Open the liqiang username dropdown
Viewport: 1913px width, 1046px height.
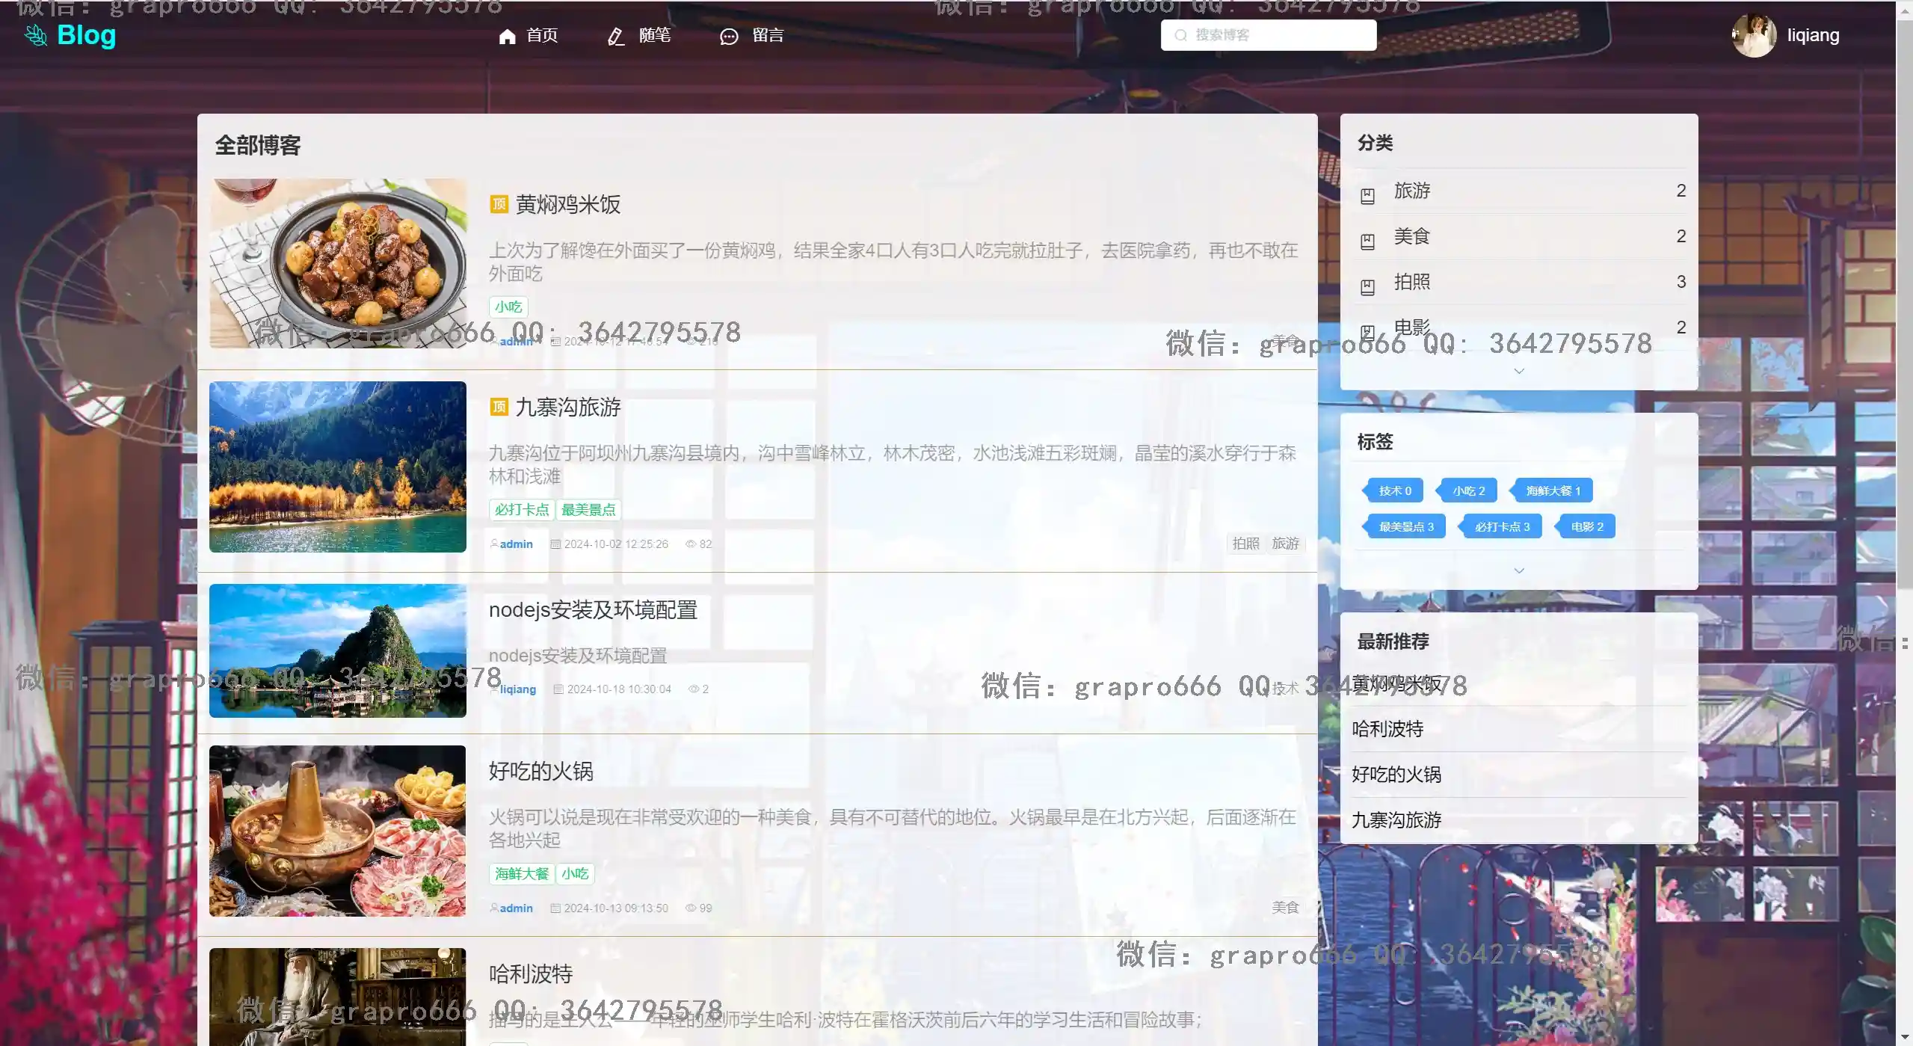[x=1813, y=35]
